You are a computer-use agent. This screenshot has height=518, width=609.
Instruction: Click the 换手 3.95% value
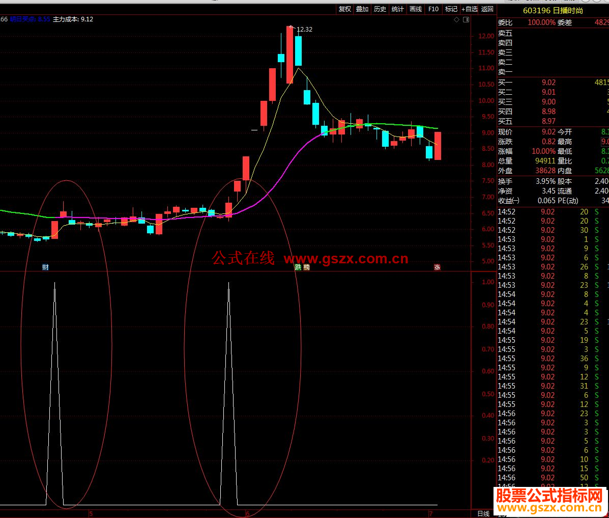coord(546,182)
